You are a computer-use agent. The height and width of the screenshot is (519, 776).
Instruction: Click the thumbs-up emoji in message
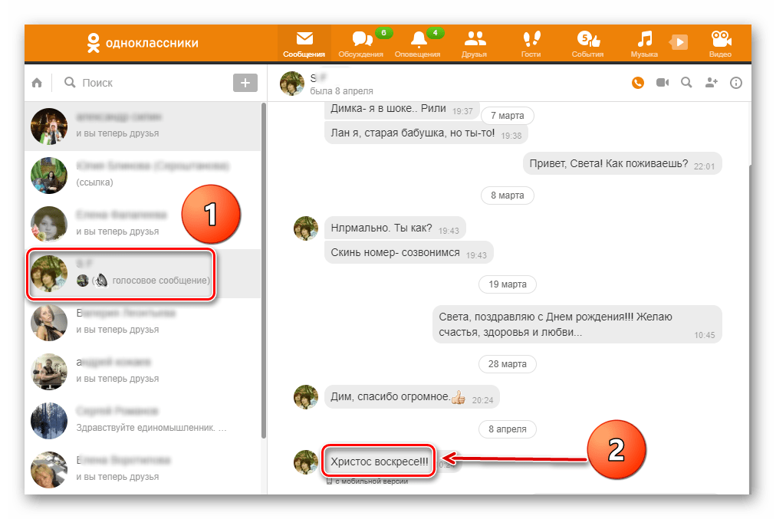[x=459, y=397]
